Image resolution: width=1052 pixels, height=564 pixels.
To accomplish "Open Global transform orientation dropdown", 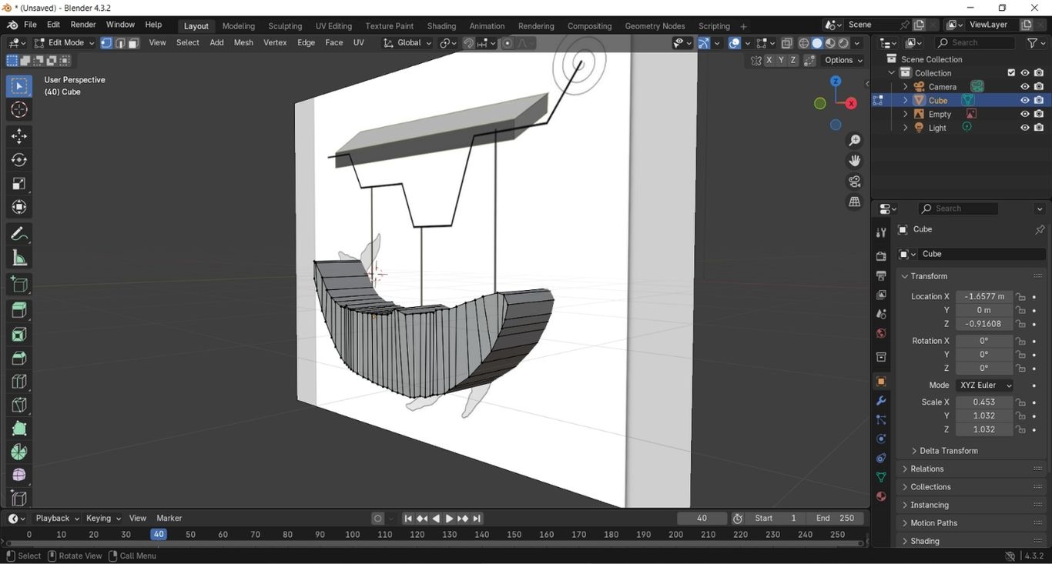I will click(407, 43).
